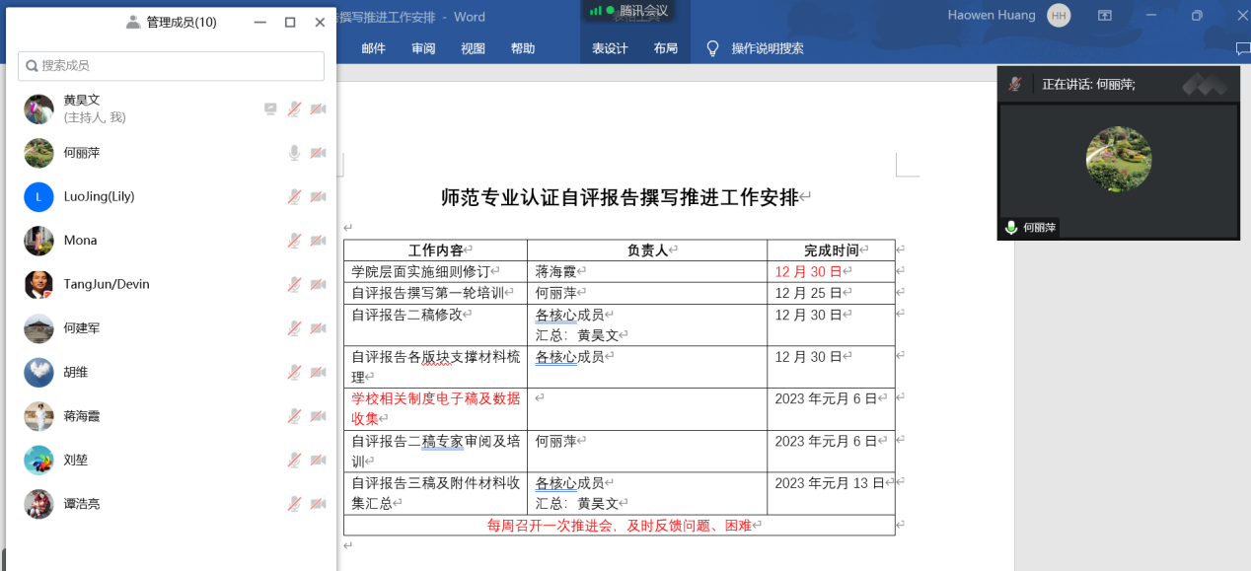The height and width of the screenshot is (571, 1251).
Task: Open the 审阅 ribbon tab
Action: point(423,48)
